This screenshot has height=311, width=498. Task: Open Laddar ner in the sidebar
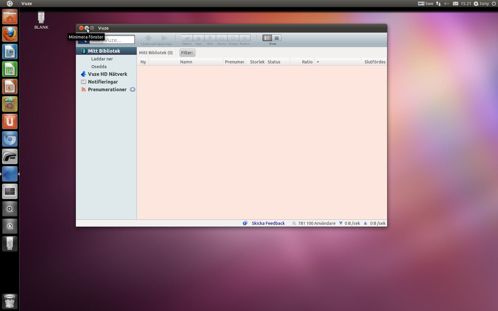point(102,59)
